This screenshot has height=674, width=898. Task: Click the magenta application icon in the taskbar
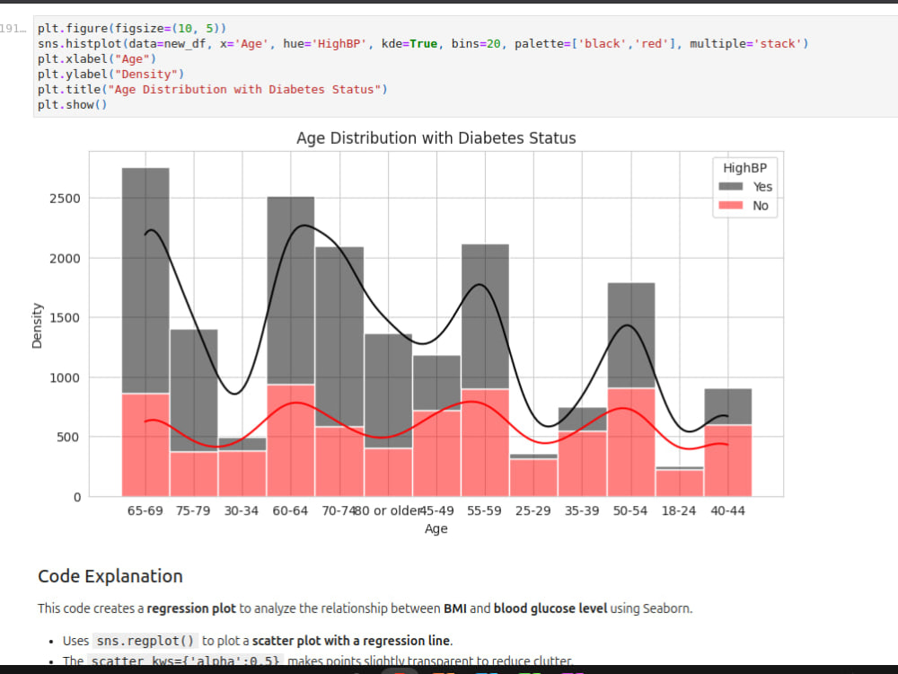[571, 670]
